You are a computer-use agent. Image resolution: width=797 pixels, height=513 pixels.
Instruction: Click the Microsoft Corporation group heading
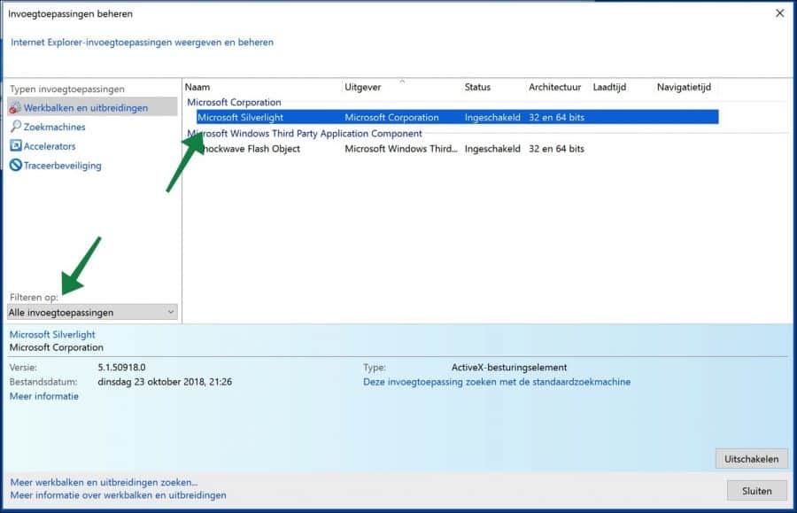click(234, 102)
